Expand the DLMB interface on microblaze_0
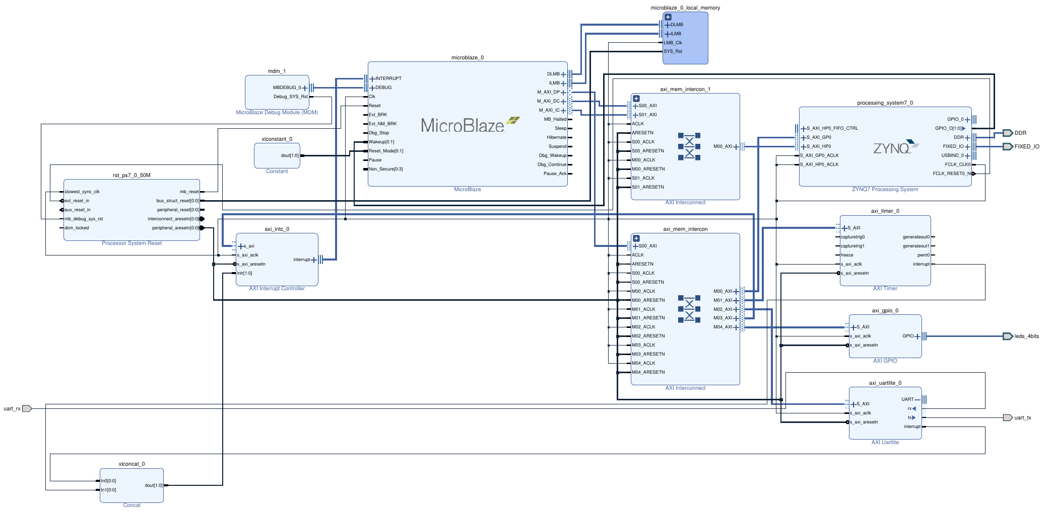This screenshot has width=1051, height=515. [564, 74]
